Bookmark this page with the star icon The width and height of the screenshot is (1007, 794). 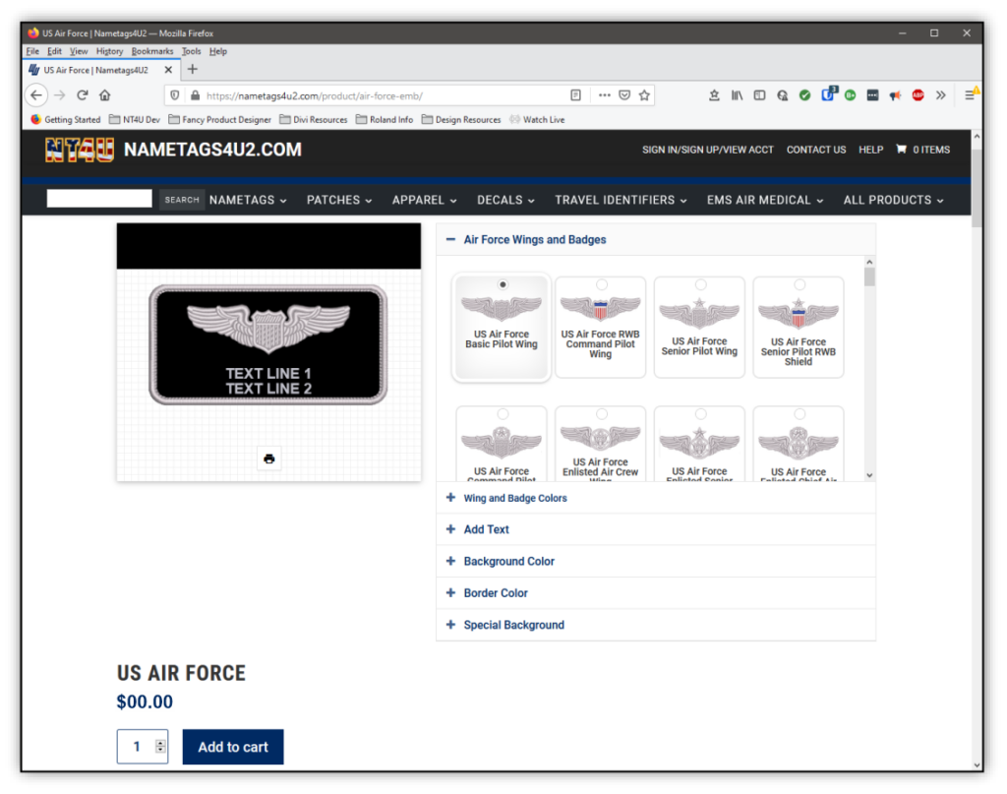pyautogui.click(x=644, y=95)
